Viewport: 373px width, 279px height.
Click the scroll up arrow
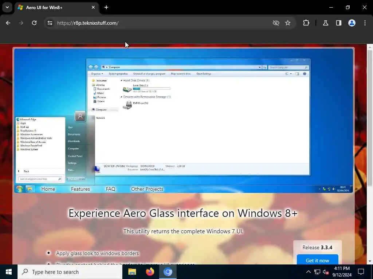(x=370, y=47)
